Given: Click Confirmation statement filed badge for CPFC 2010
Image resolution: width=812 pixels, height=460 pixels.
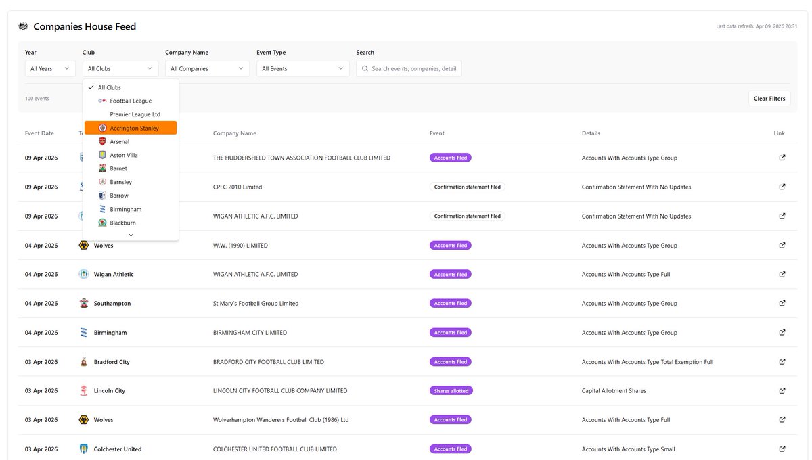Looking at the screenshot, I should tap(468, 187).
